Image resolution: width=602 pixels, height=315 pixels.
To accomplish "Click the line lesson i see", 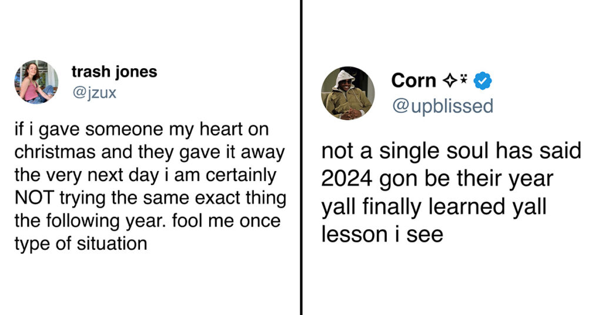I will (382, 234).
